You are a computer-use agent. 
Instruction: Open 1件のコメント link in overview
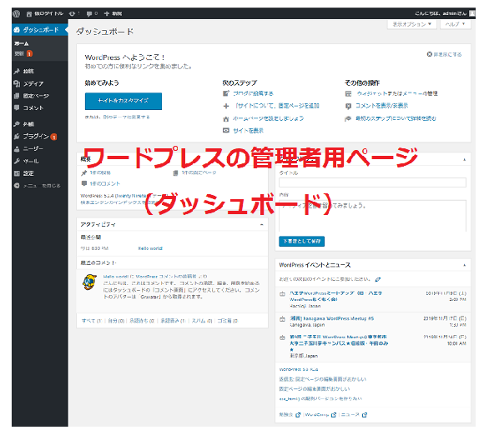[105, 183]
